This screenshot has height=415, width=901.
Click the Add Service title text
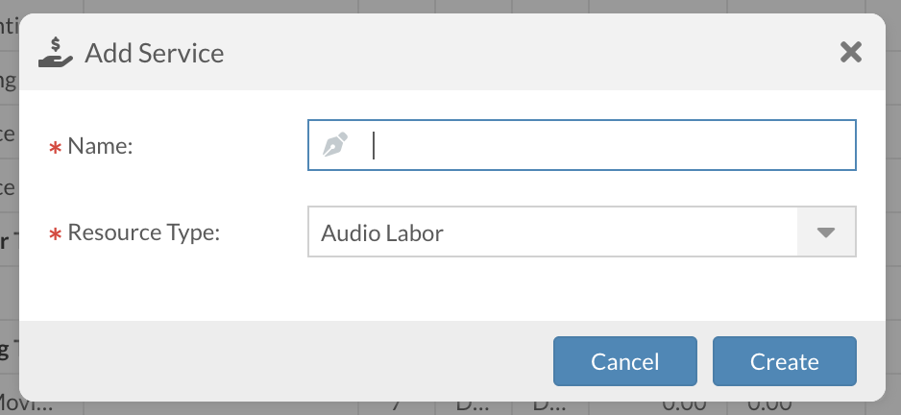[155, 52]
